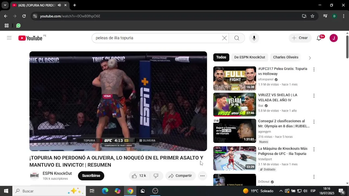Close the current YouTube tab
The width and height of the screenshot is (349, 196).
coord(65,5)
